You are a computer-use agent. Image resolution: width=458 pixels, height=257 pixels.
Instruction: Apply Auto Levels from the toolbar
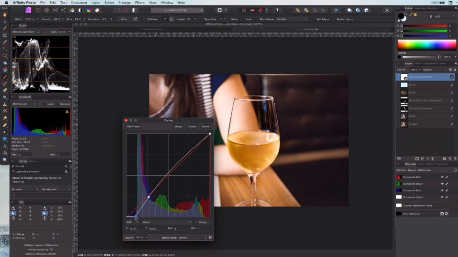click(72, 10)
